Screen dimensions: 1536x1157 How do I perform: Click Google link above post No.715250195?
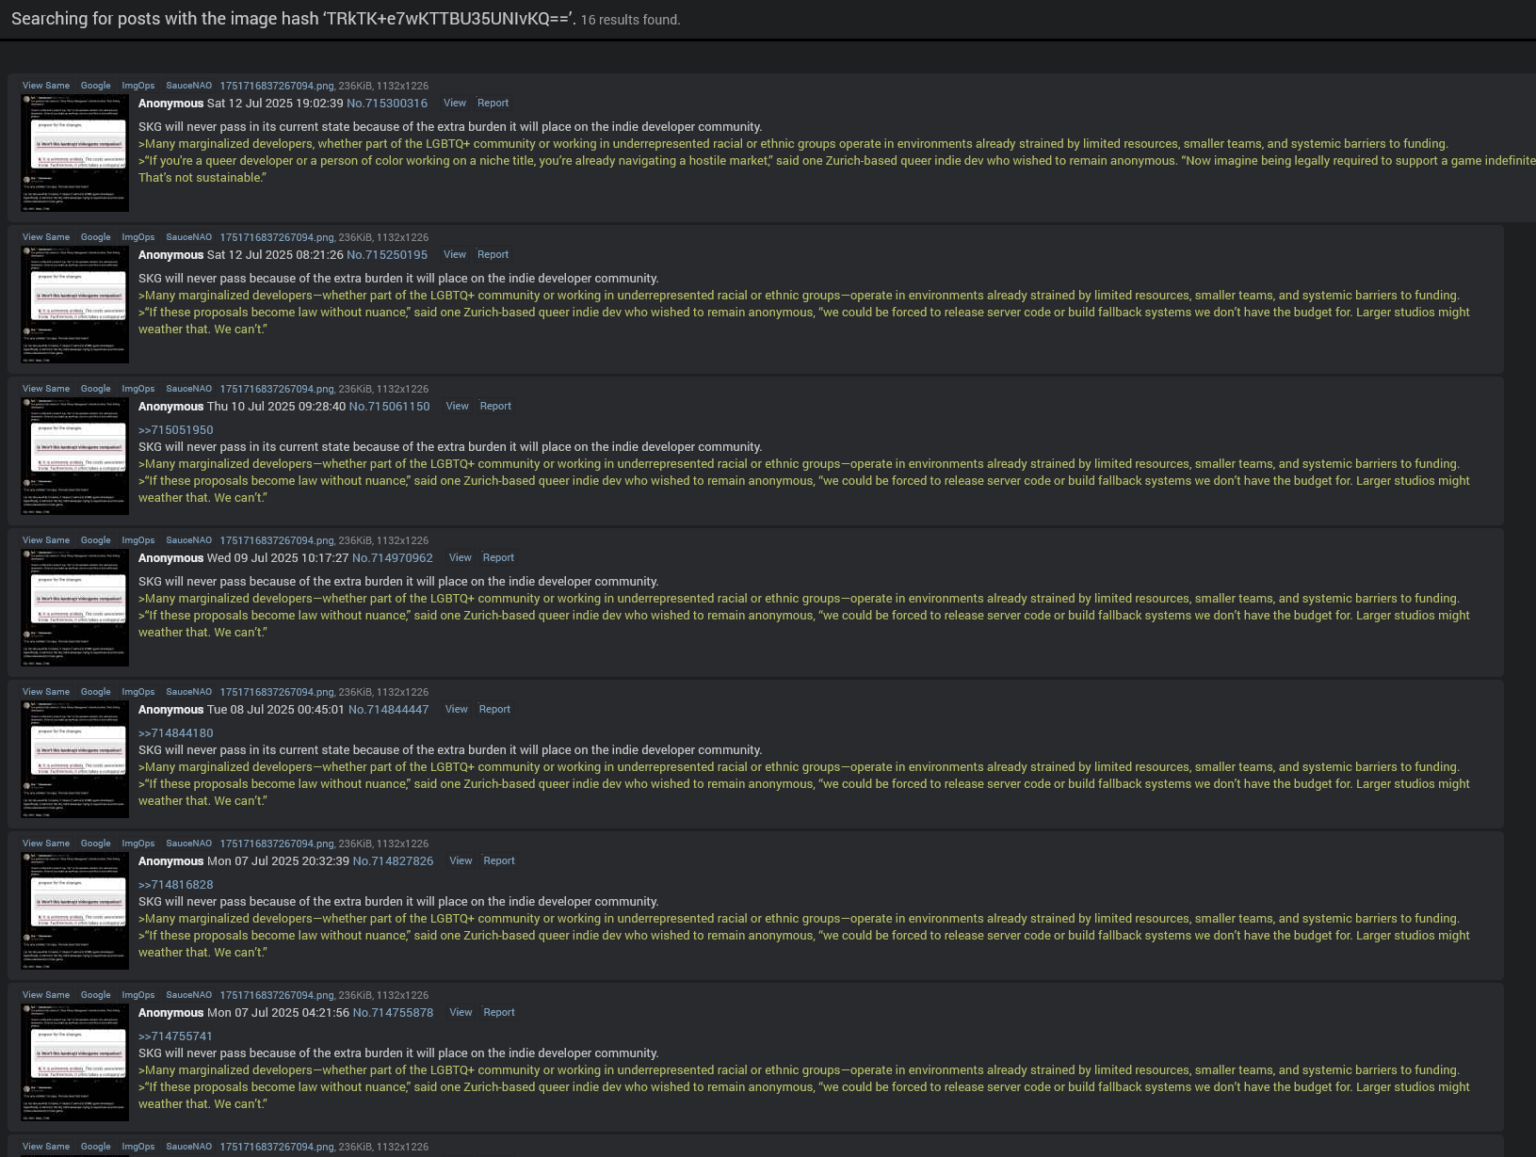pos(95,237)
